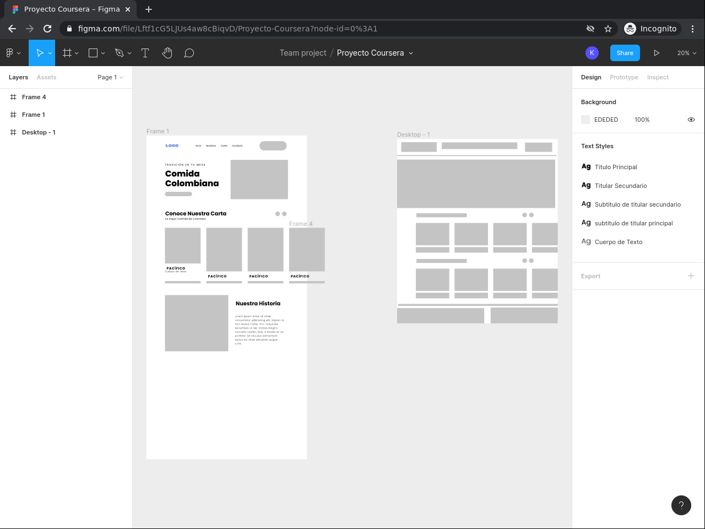Select the Move tool
The height and width of the screenshot is (529, 705).
tap(39, 53)
